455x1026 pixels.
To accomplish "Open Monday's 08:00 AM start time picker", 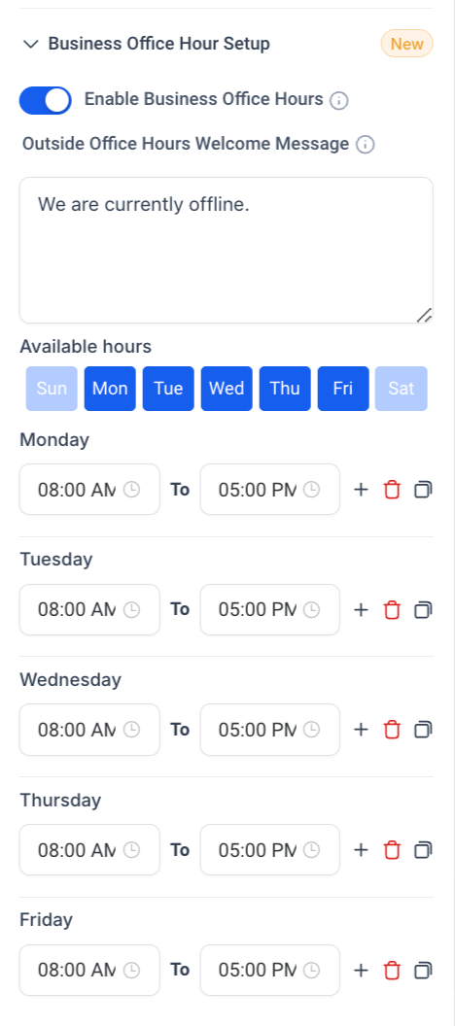I will click(89, 490).
